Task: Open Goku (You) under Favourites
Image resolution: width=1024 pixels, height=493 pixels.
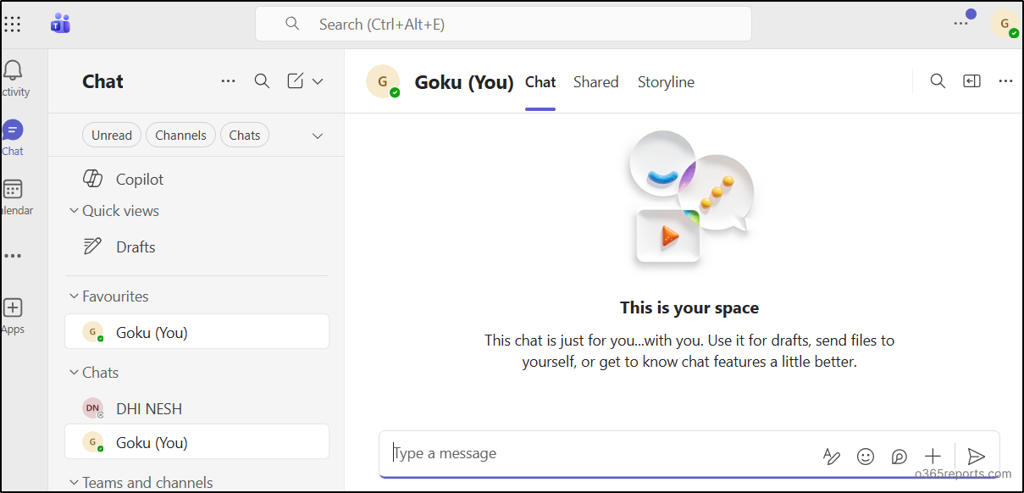Action: point(196,332)
